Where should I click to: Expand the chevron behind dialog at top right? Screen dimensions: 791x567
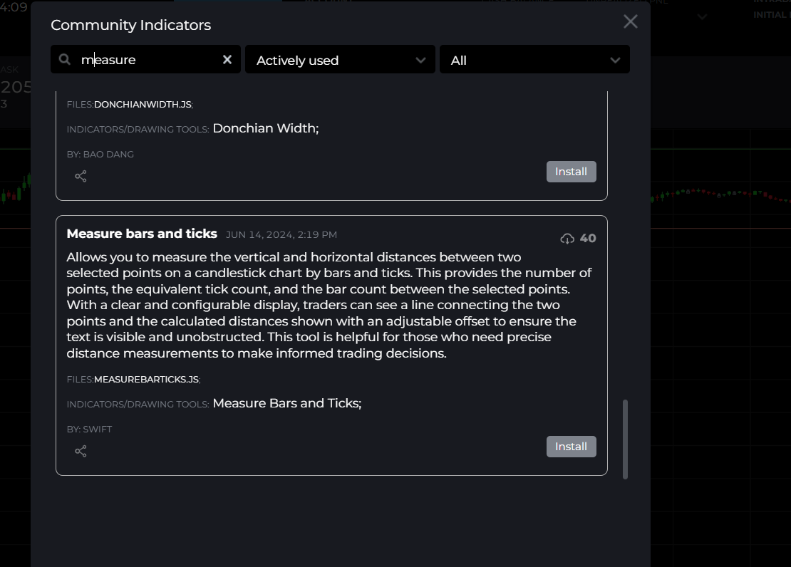coord(702,16)
